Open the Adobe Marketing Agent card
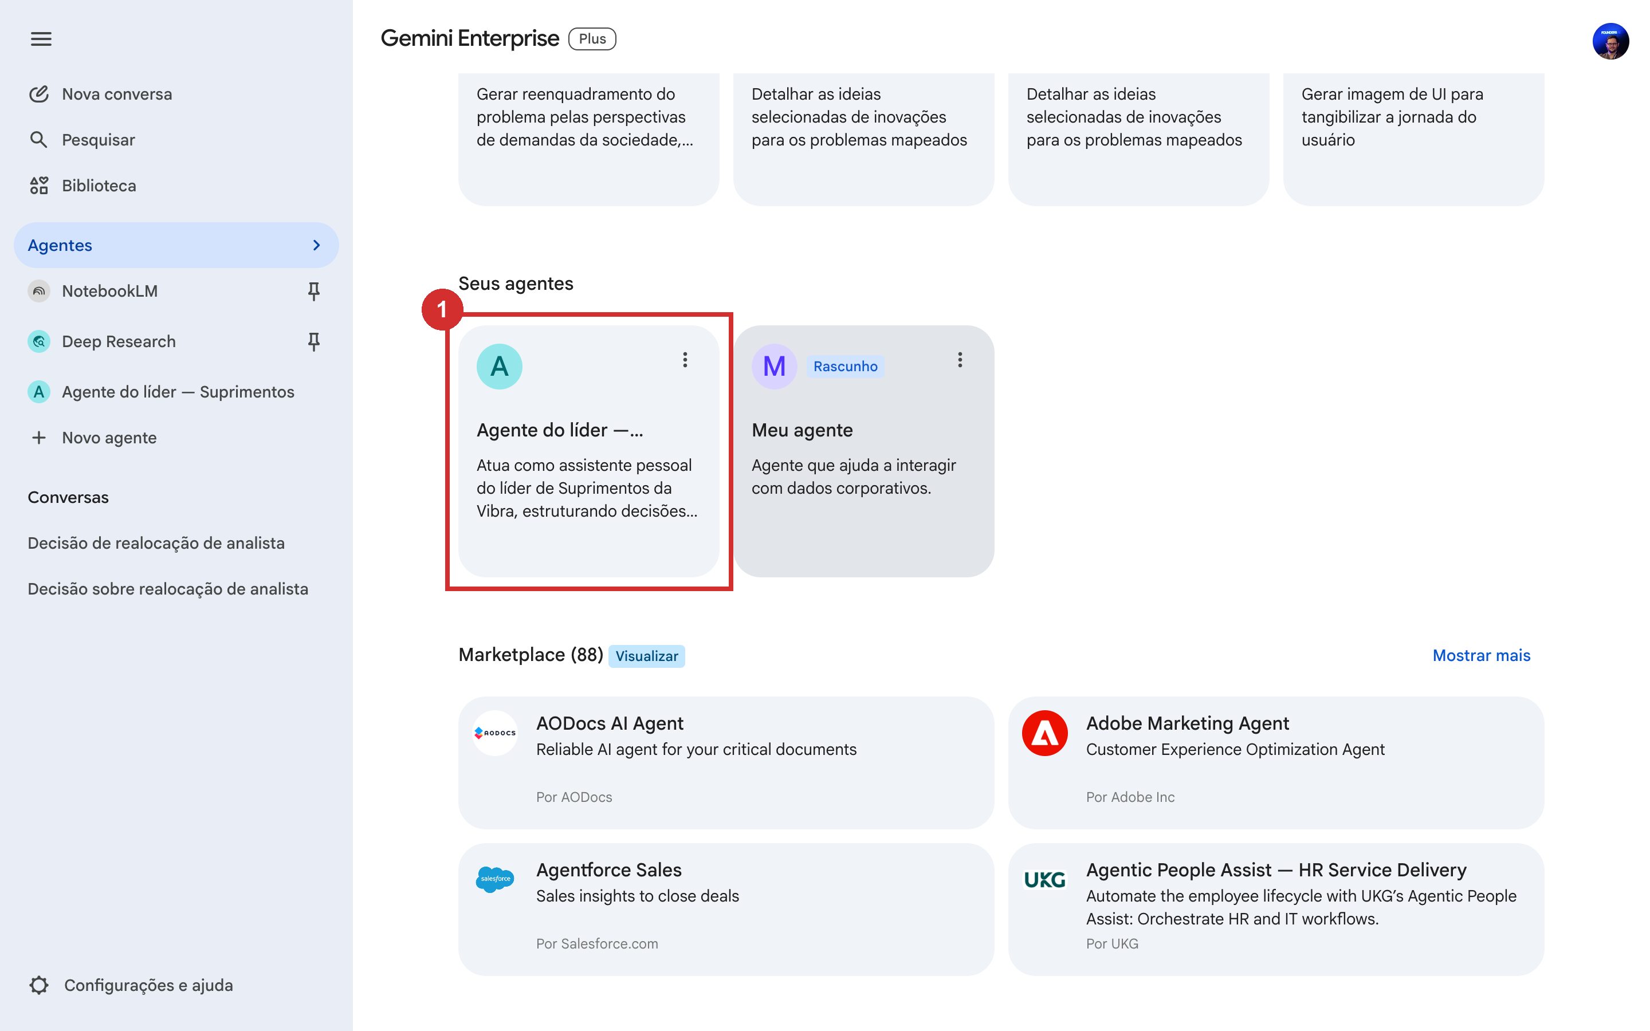The height and width of the screenshot is (1031, 1650). click(x=1276, y=763)
